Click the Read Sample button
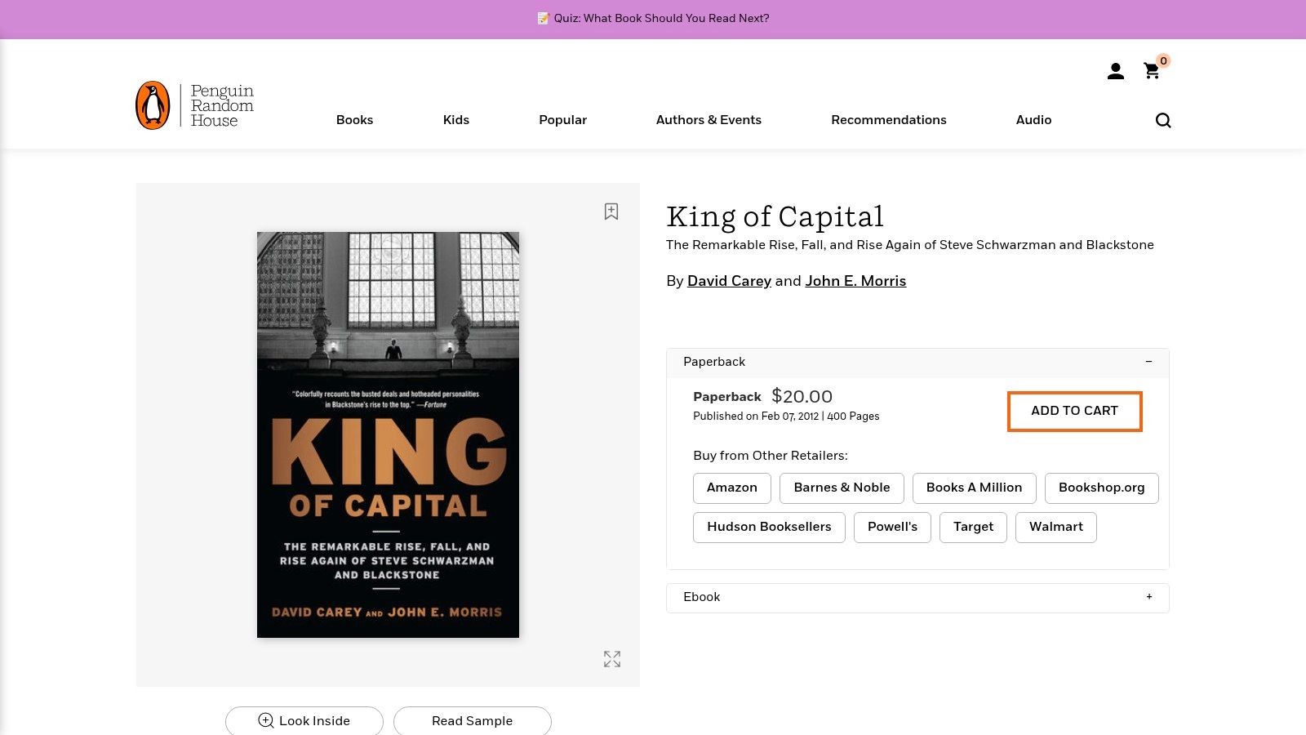The image size is (1306, 735). [473, 721]
